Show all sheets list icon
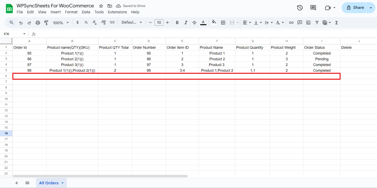Screen dimensions: 377x188 (27, 183)
